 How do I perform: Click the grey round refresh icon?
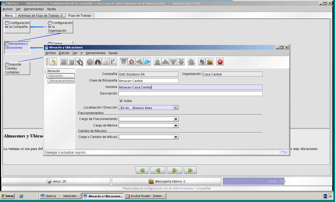90,62
